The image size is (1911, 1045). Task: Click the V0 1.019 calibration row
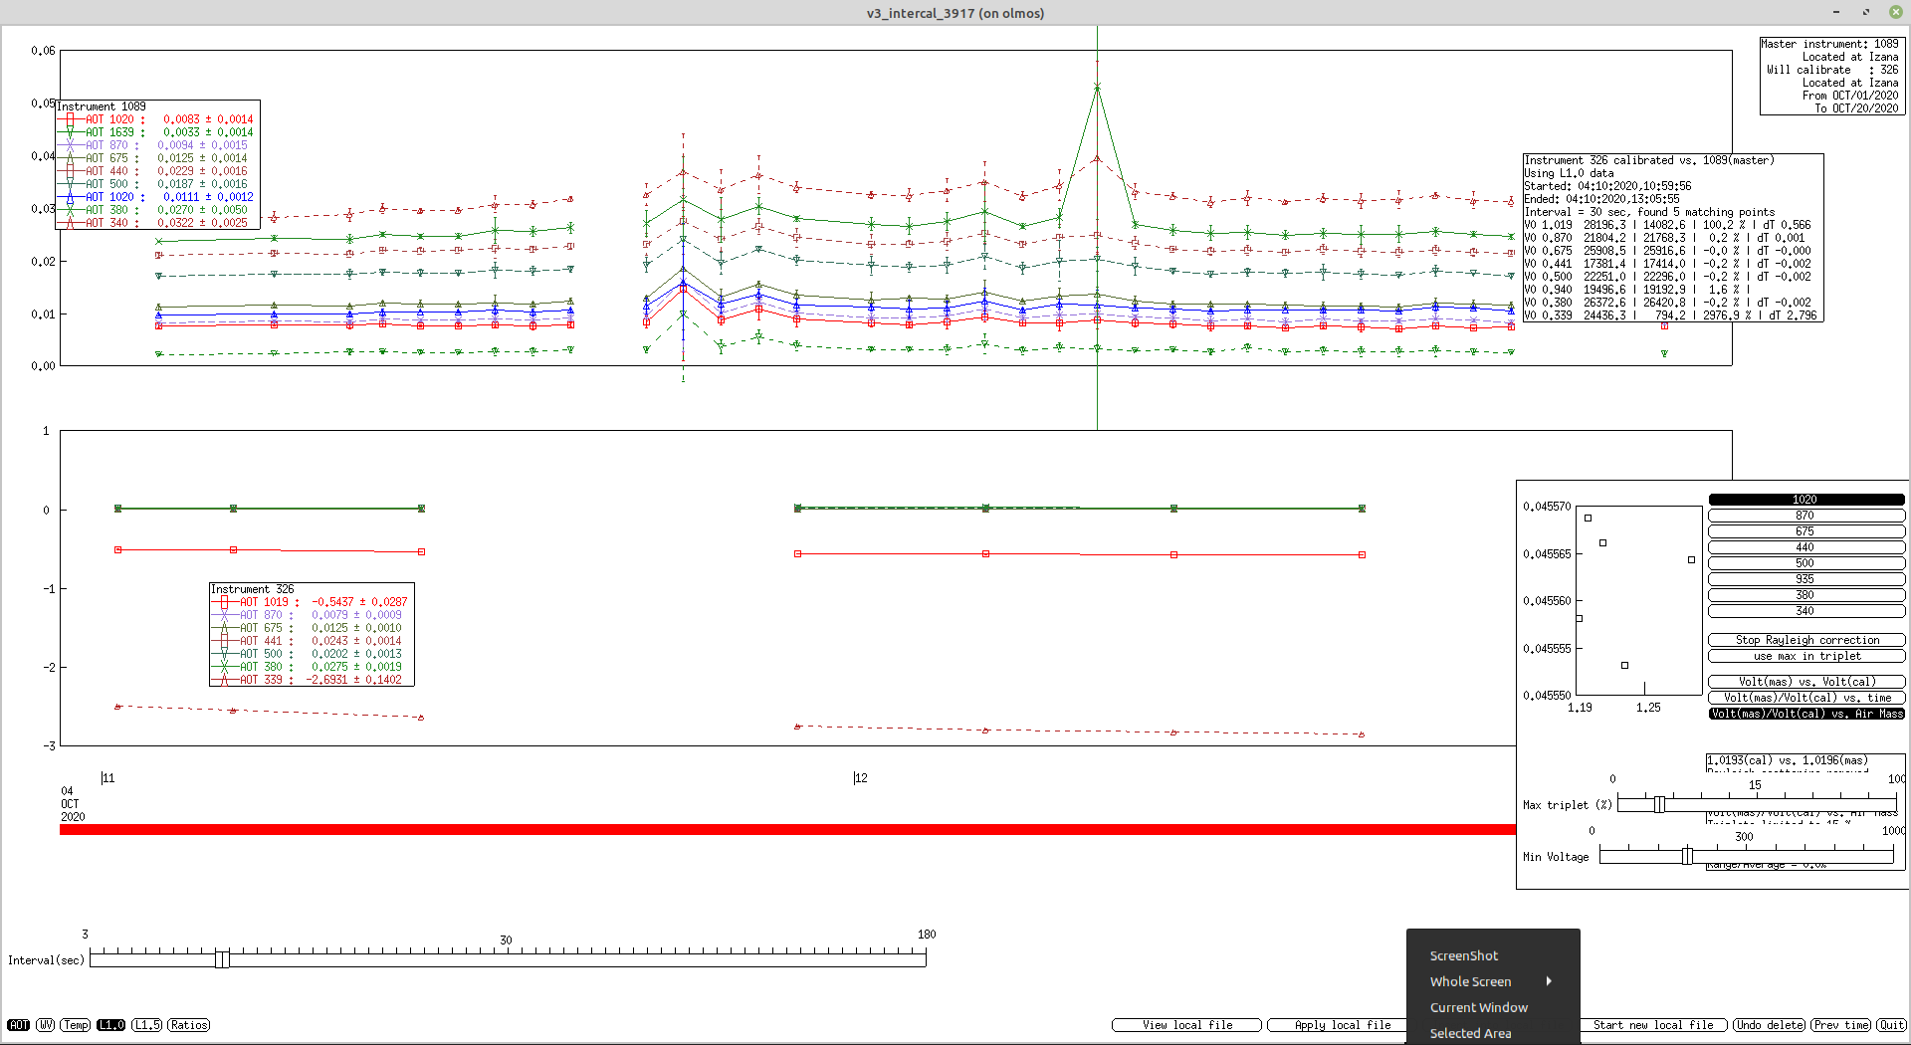pos(1668,225)
